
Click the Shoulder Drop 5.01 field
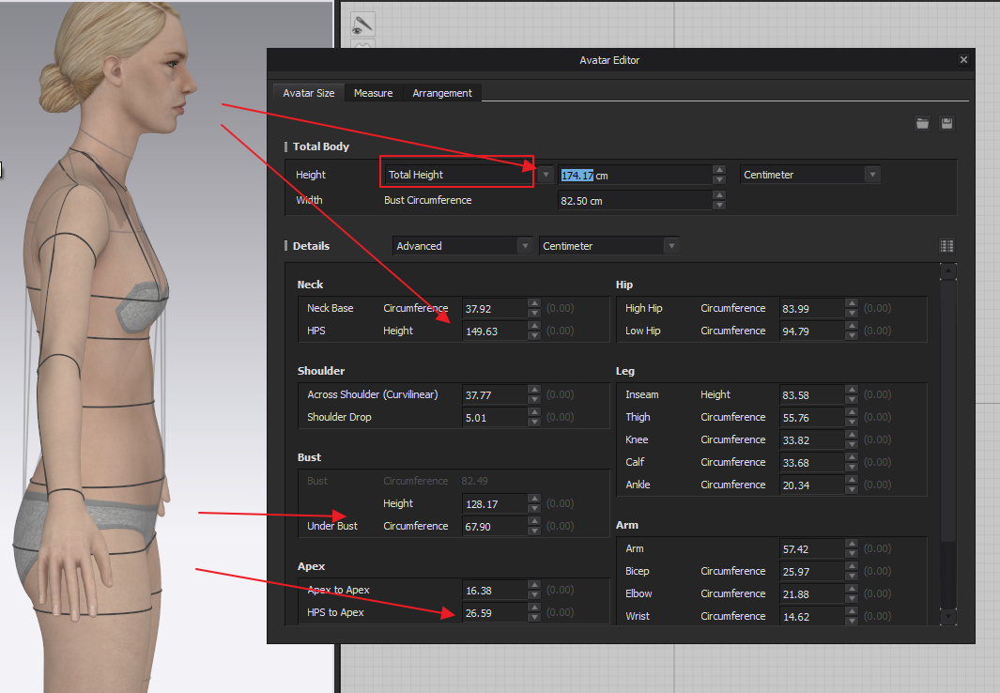pos(495,417)
